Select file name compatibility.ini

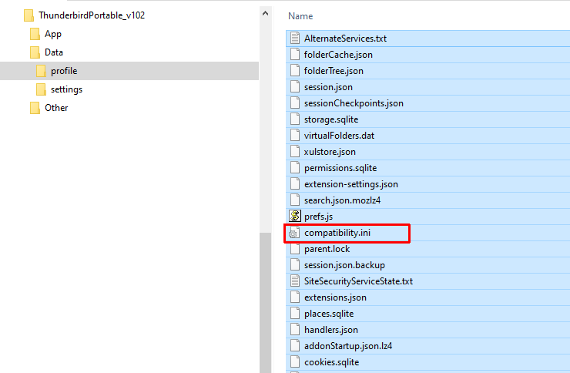[x=337, y=233]
